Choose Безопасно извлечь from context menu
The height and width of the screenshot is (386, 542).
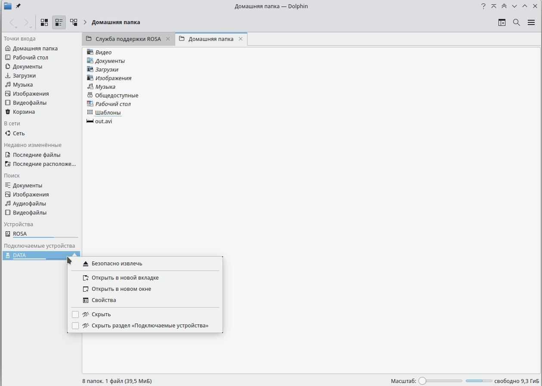[x=145, y=263]
